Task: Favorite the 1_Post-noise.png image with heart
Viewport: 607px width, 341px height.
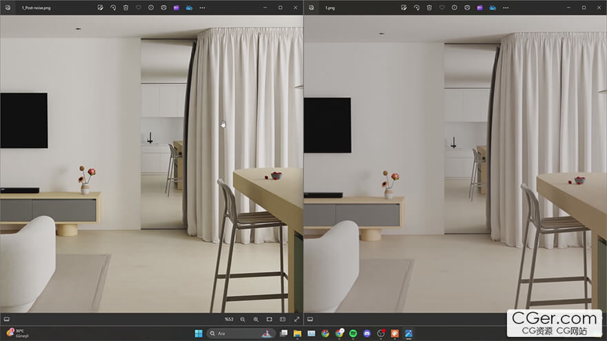Action: tap(138, 8)
